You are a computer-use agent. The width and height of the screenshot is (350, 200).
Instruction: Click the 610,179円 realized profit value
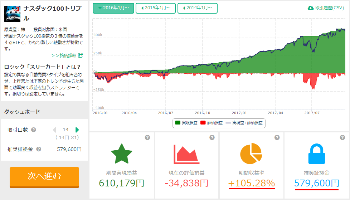pyautogui.click(x=122, y=183)
